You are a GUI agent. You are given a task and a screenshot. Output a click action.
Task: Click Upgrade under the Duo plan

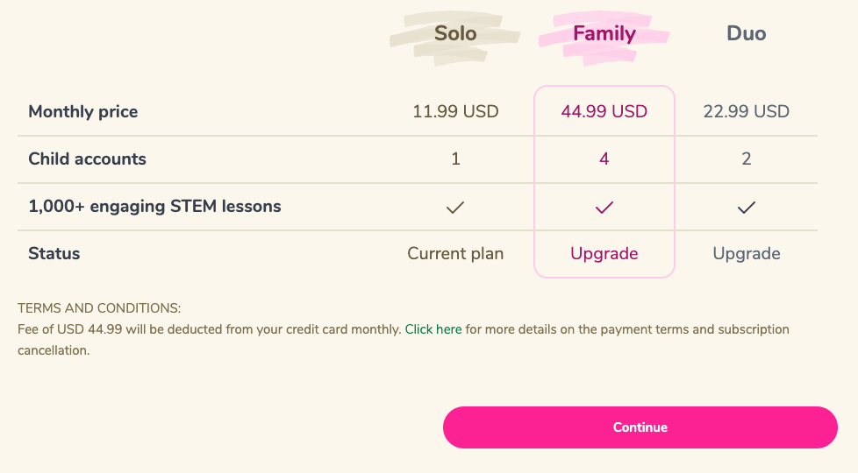click(747, 254)
